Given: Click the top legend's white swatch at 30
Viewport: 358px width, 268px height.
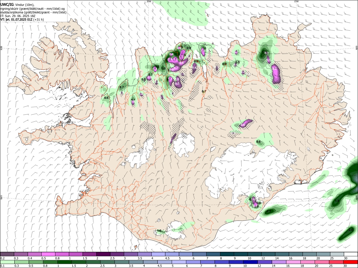Looking at the screenshot, I should click(351, 254).
